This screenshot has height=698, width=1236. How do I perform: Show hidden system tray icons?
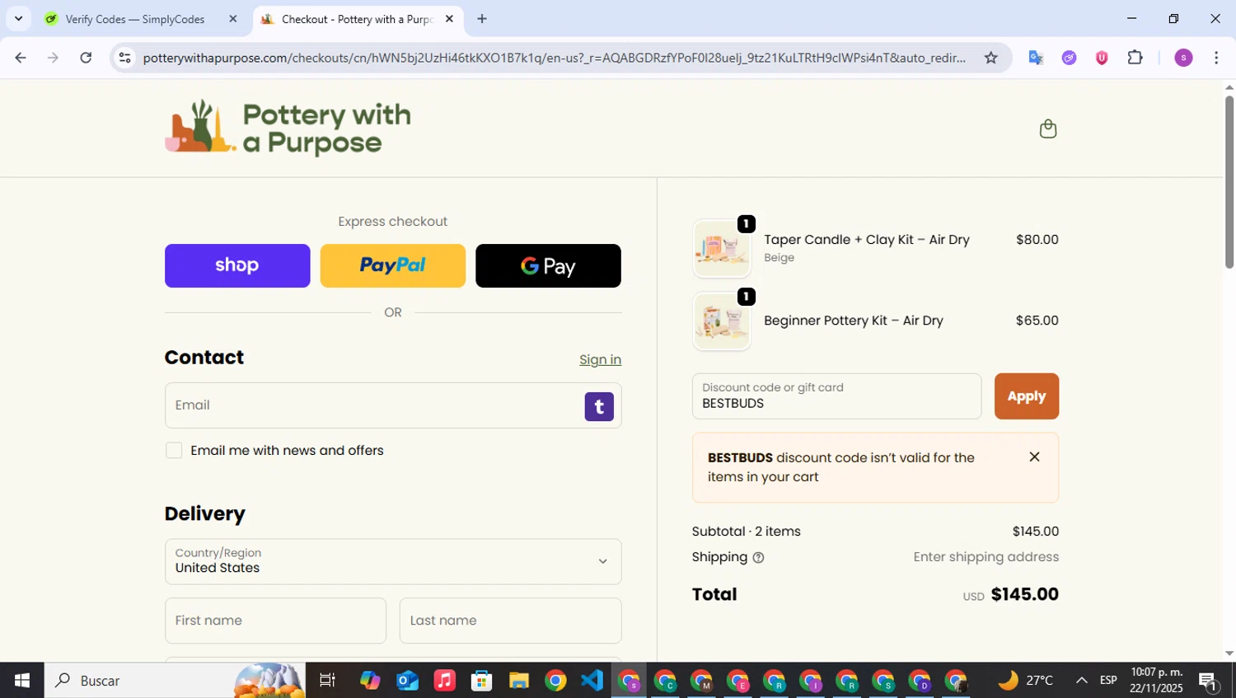[x=1081, y=680]
